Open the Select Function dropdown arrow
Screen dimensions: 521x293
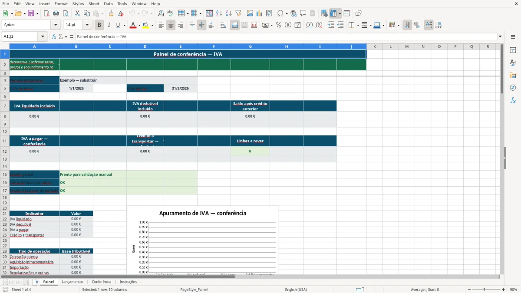(66, 36)
